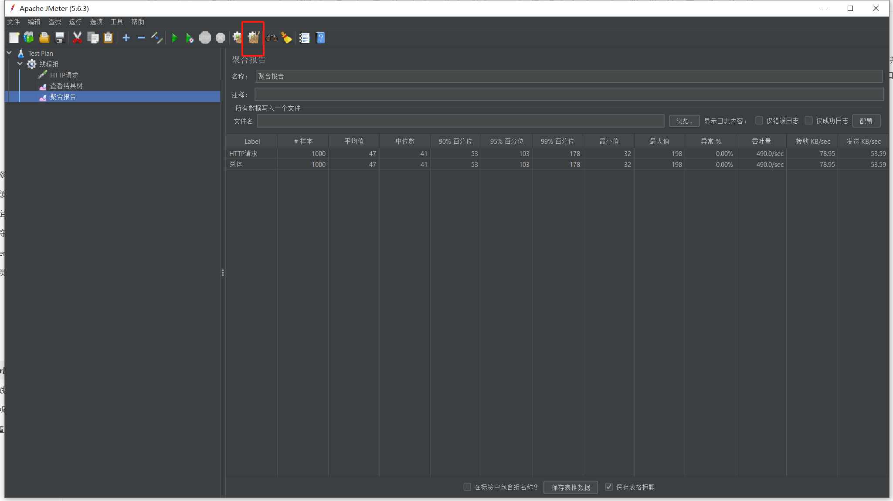Collapse the Test Plan tree node
The image size is (893, 501).
pos(9,53)
